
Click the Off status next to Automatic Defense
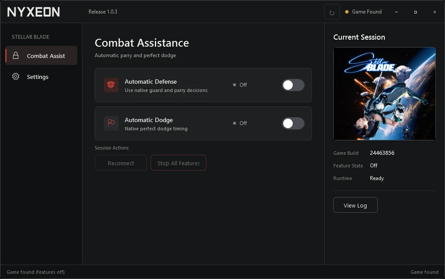point(240,85)
